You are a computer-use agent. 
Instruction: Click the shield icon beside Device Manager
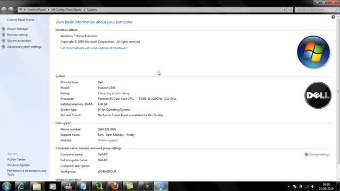click(4, 29)
